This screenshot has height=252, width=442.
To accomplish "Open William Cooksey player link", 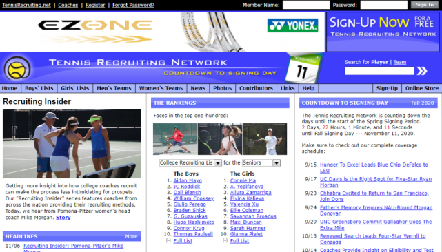I will 193,198.
